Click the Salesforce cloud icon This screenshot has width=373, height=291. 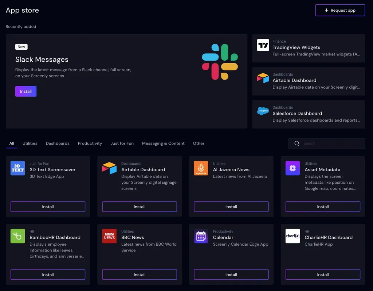tap(263, 111)
